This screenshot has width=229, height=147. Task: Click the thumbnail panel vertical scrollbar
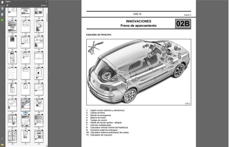click(x=47, y=17)
